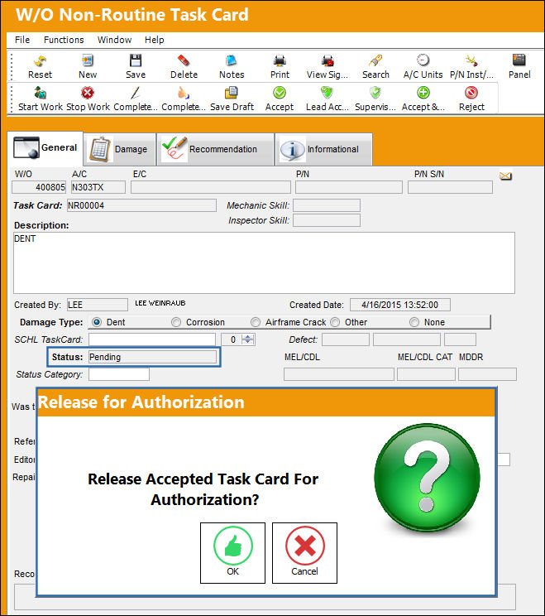
Task: Select the Corrosion damage type
Action: point(176,322)
